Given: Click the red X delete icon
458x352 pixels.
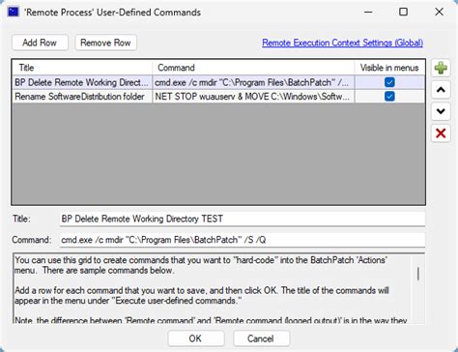Looking at the screenshot, I should click(441, 133).
